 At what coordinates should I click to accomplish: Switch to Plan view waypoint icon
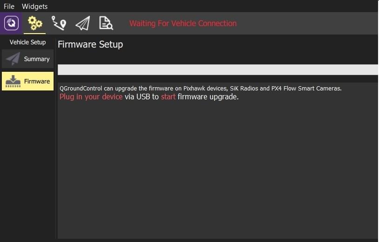click(59, 23)
